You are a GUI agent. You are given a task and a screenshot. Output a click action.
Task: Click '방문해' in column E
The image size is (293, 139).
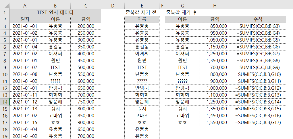142,102
